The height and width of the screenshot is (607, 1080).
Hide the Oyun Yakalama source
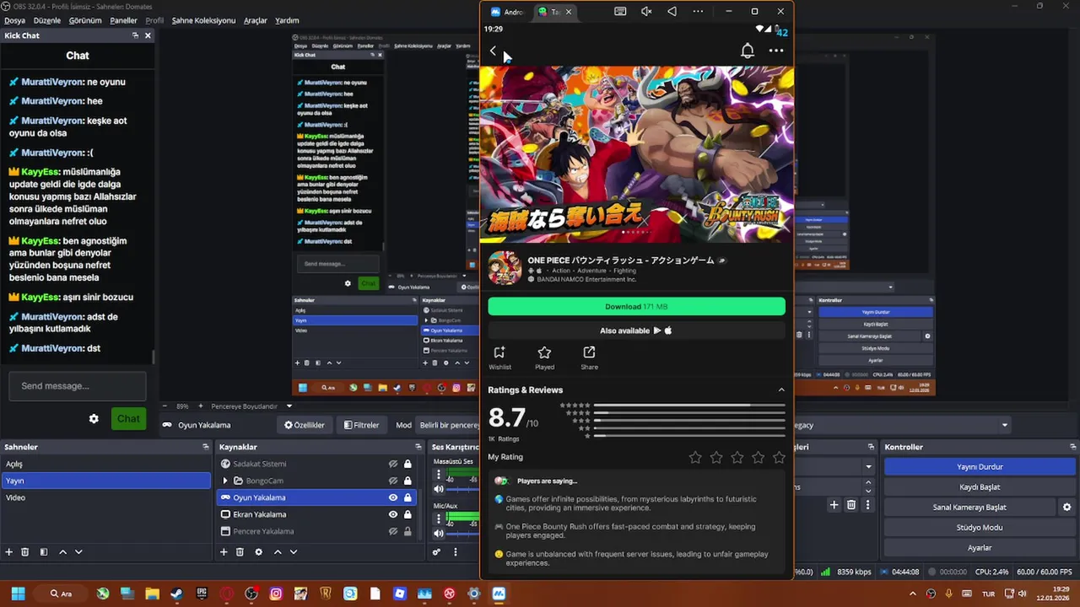(x=392, y=497)
